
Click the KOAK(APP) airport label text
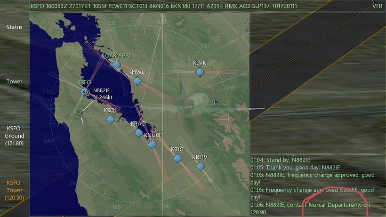pos(116,56)
